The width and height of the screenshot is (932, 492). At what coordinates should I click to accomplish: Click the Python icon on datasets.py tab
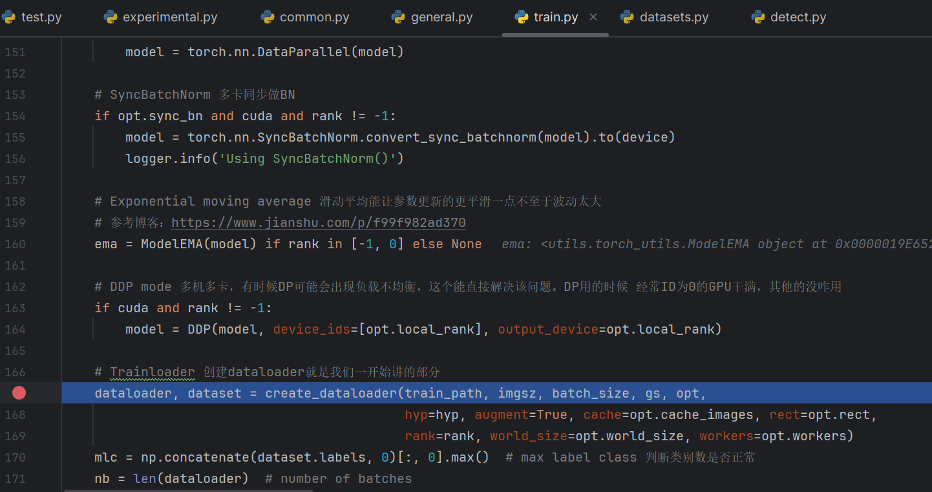(627, 17)
